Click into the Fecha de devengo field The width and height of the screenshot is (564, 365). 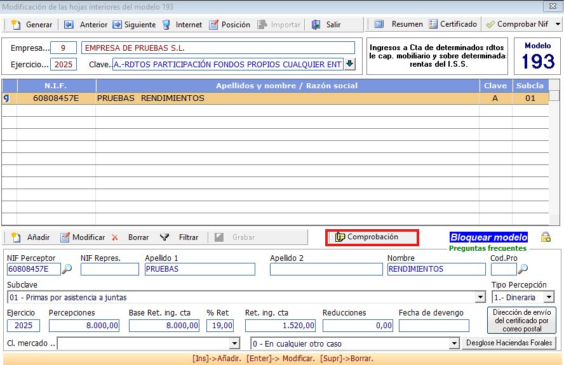coord(433,326)
